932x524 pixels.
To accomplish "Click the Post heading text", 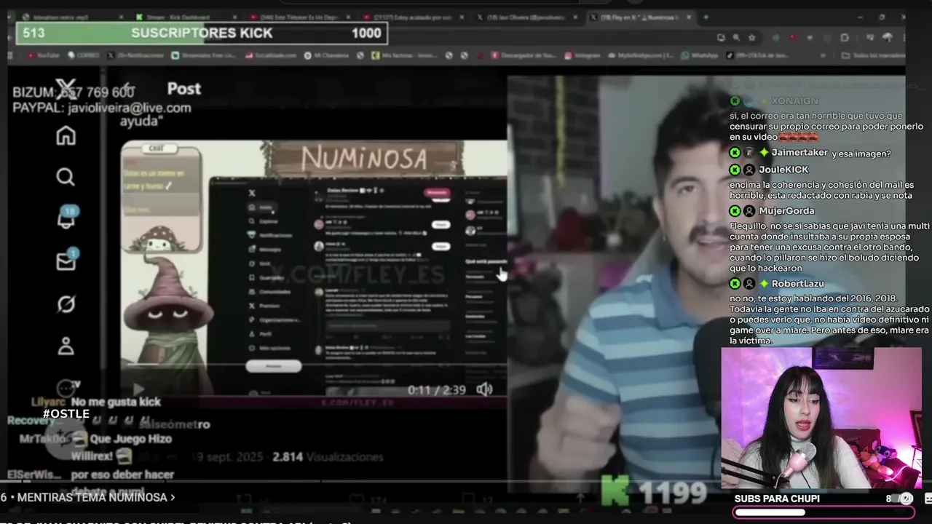I will point(184,89).
